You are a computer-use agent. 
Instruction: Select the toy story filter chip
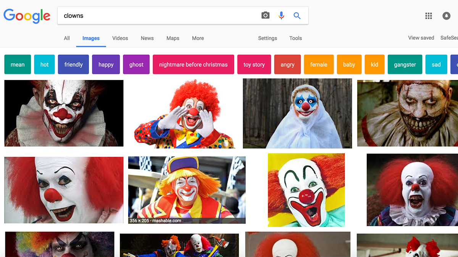254,64
